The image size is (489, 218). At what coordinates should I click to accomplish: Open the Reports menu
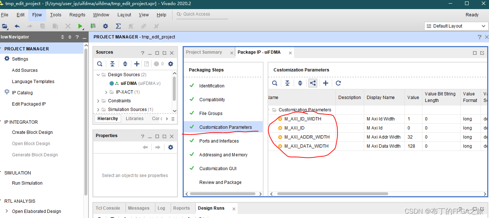click(x=77, y=15)
